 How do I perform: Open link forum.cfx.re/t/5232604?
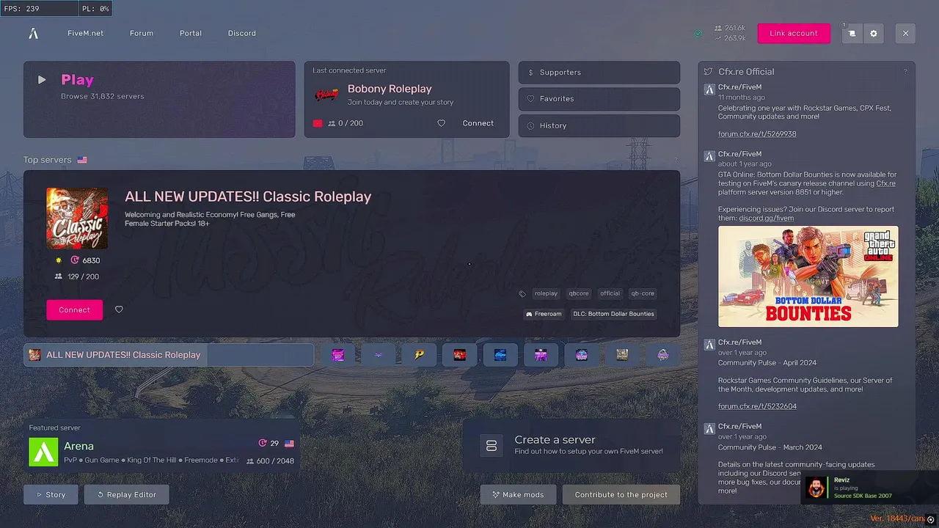tap(757, 406)
